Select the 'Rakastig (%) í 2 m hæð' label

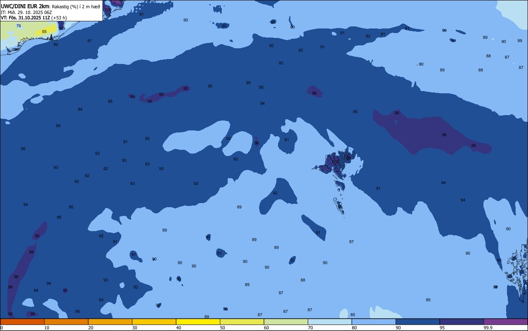pyautogui.click(x=76, y=6)
